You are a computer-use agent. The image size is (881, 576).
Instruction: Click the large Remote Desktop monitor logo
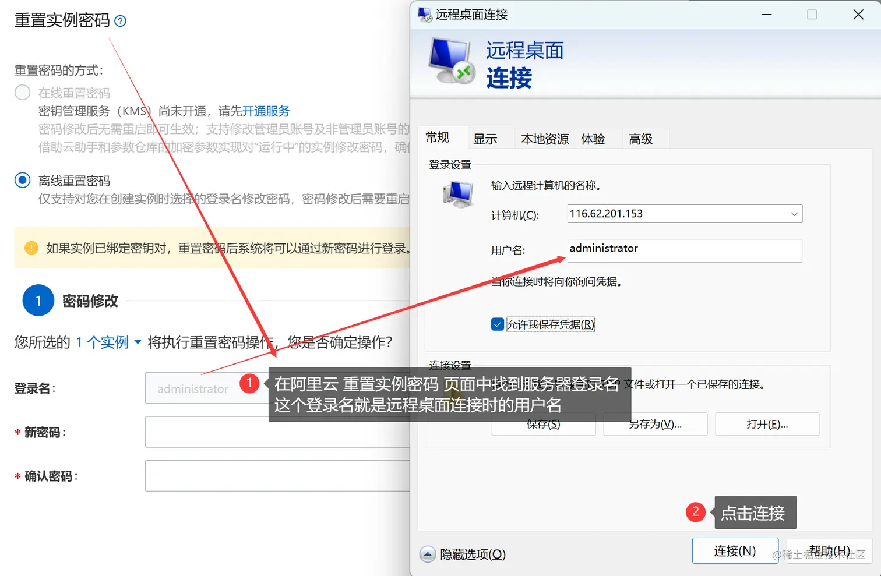(x=451, y=62)
